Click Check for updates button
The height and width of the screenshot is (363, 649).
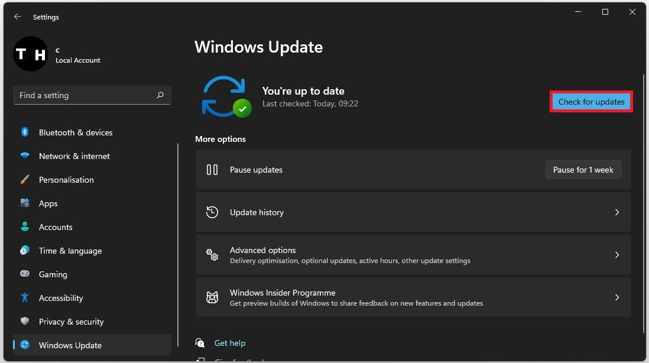591,102
